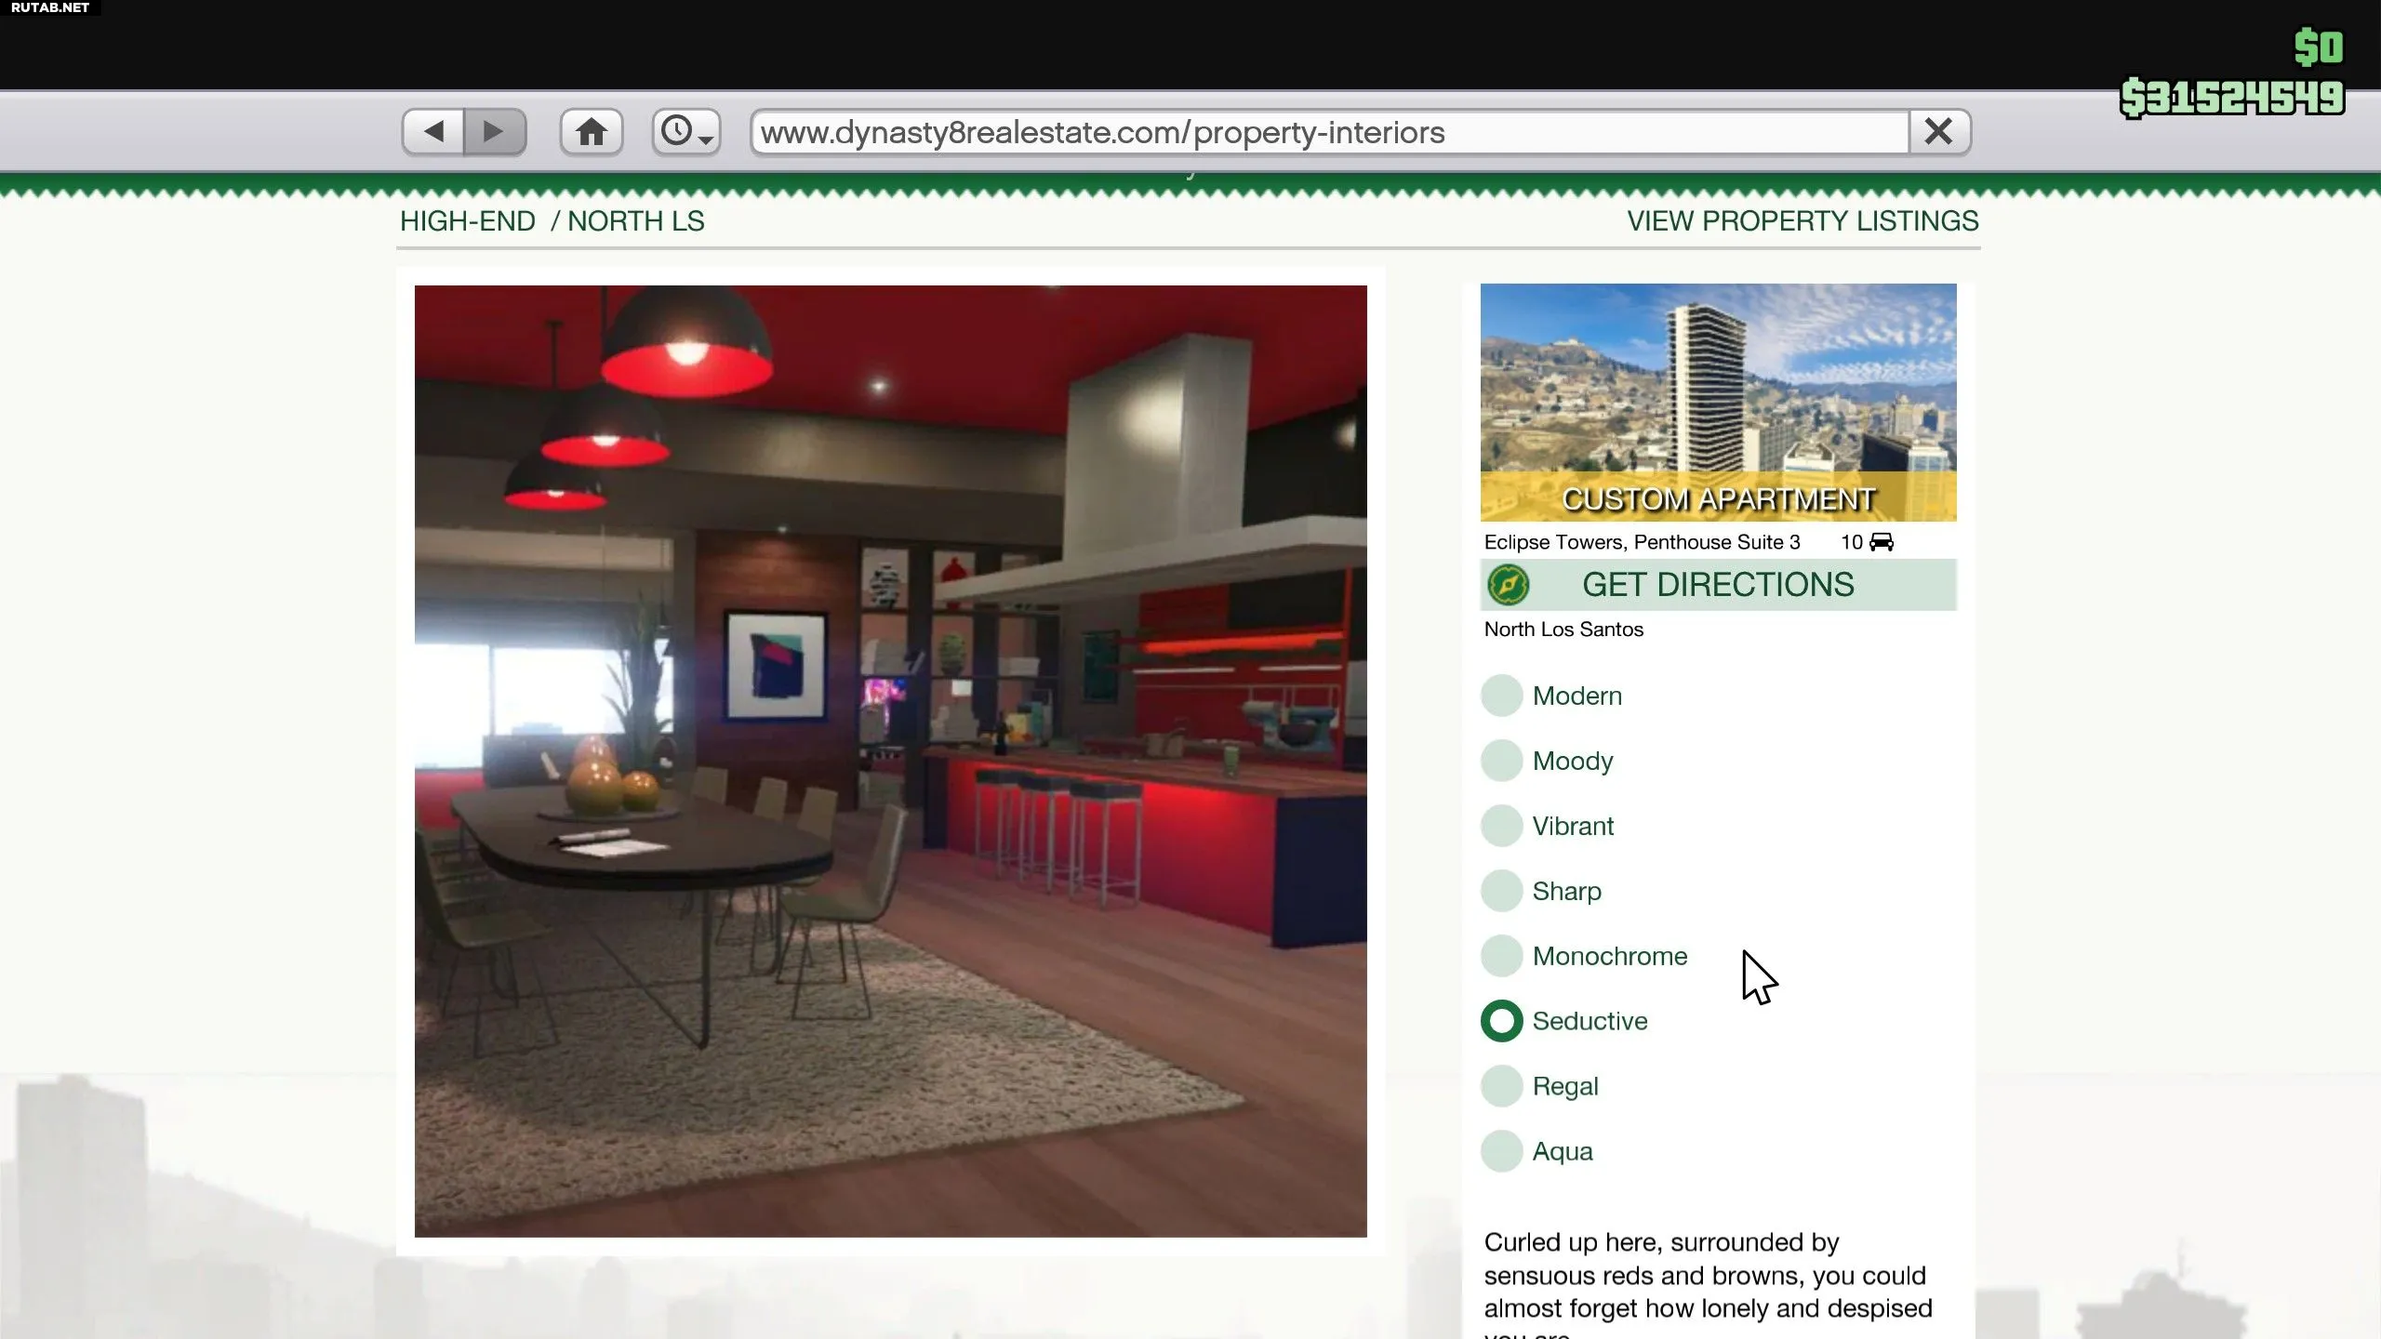Image resolution: width=2381 pixels, height=1339 pixels.
Task: Select the Moody interior option
Action: coord(1501,761)
